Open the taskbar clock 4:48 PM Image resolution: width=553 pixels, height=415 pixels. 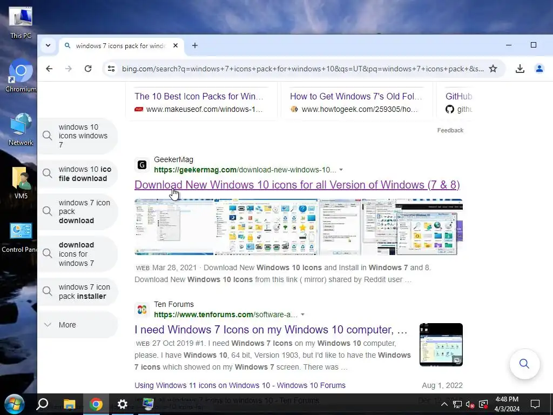[x=507, y=404]
